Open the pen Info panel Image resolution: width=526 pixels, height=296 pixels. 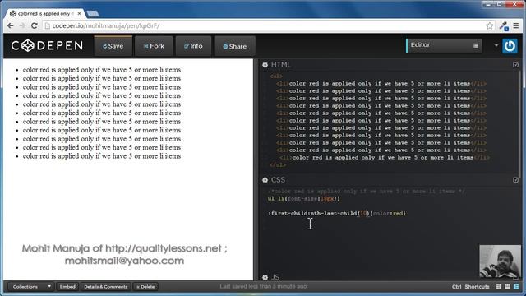click(193, 46)
